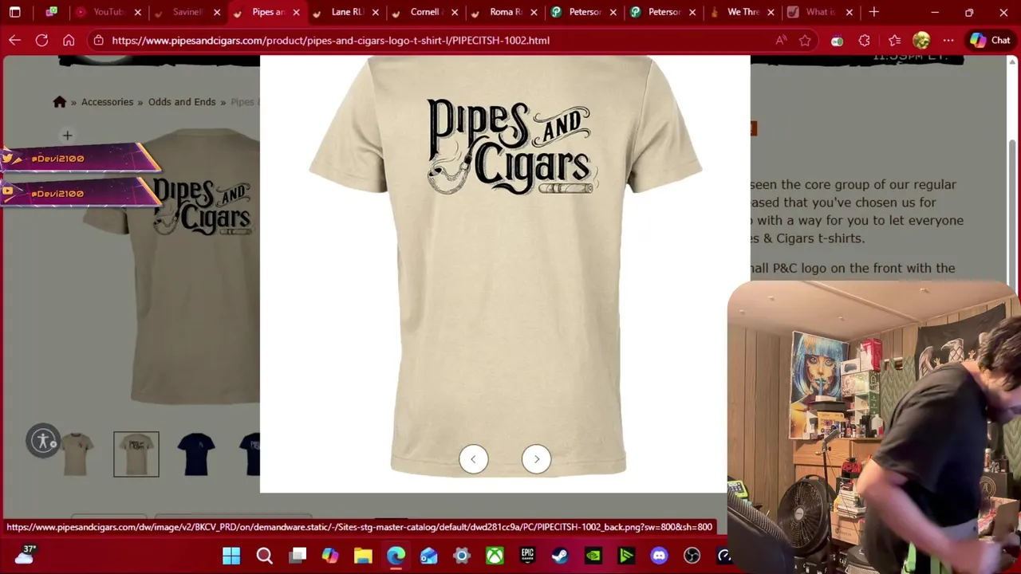The image size is (1021, 574).
Task: Launch Steam from taskbar
Action: click(x=560, y=556)
